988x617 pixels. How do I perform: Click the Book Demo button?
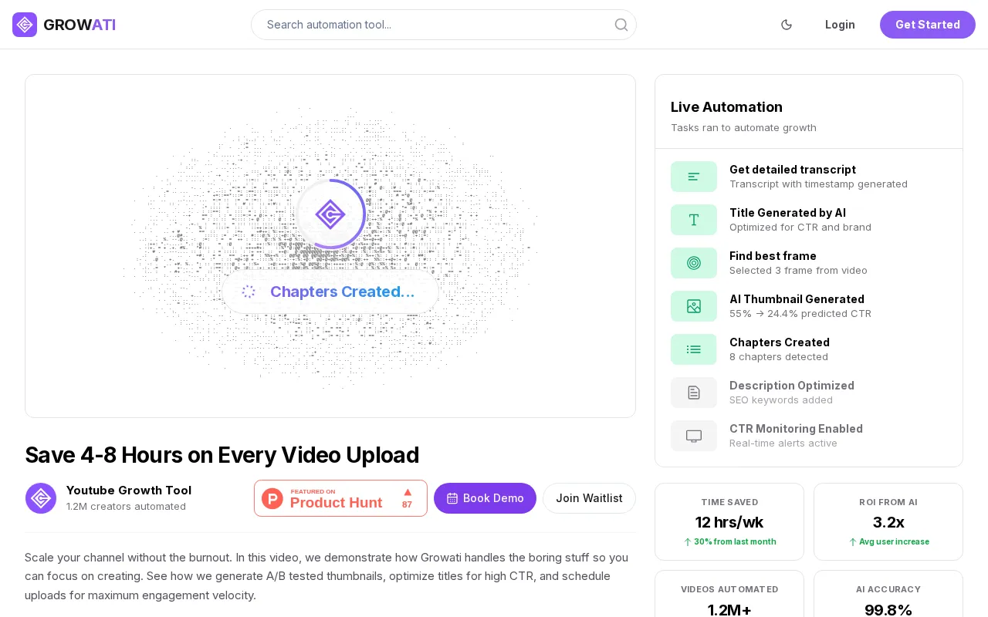click(x=485, y=498)
